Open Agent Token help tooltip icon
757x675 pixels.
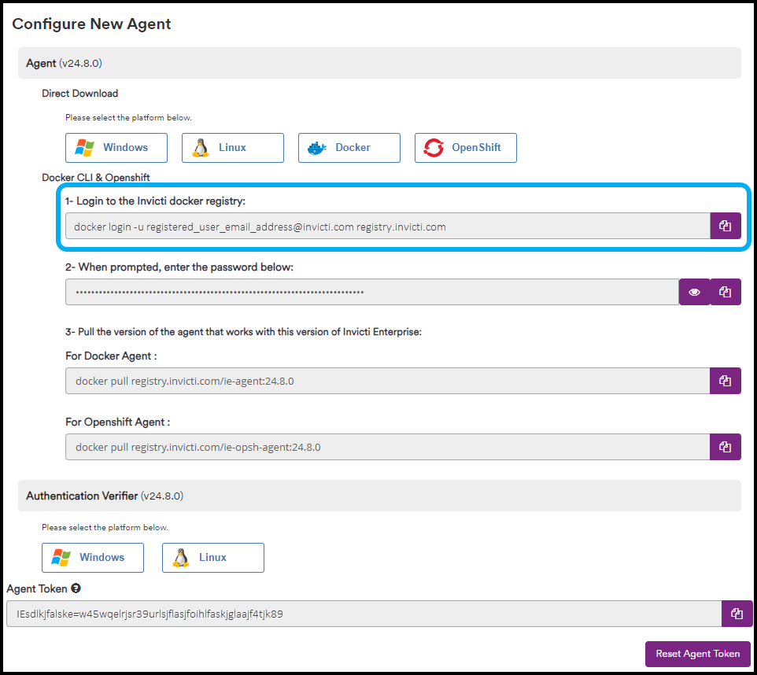(76, 588)
